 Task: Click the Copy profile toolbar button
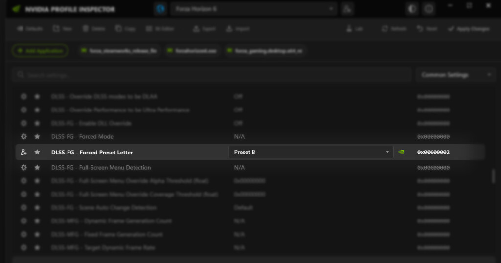(126, 29)
